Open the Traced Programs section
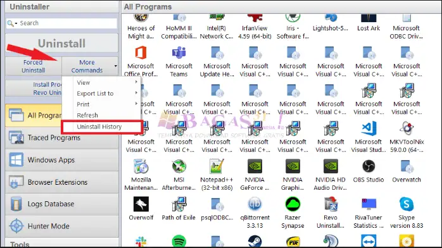Viewport: 442px width, 248px height. click(x=61, y=138)
